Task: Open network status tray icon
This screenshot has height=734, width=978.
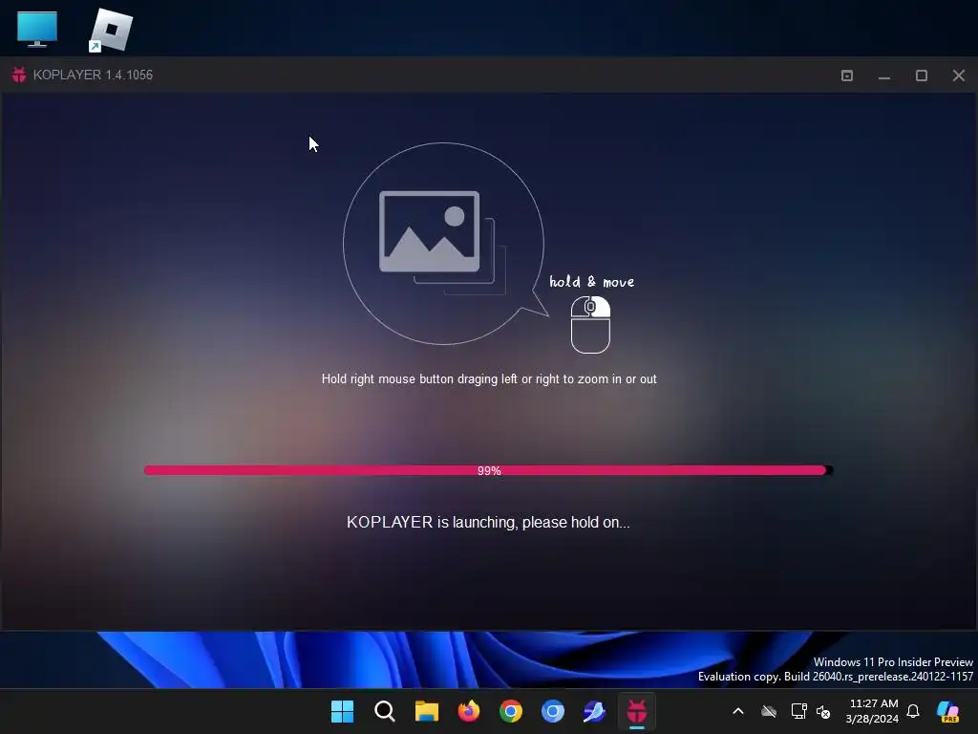Action: pyautogui.click(x=798, y=711)
